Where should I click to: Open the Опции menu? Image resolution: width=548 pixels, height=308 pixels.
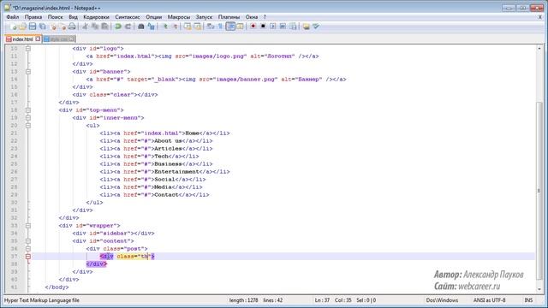click(154, 17)
